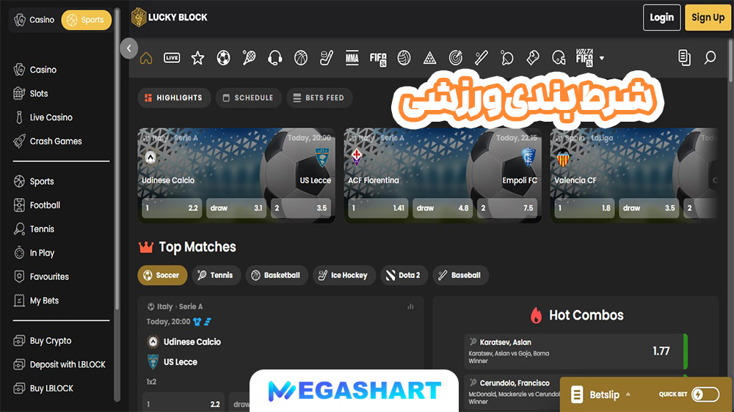This screenshot has width=734, height=412.
Task: Select the boxing glove icon
Action: click(533, 58)
